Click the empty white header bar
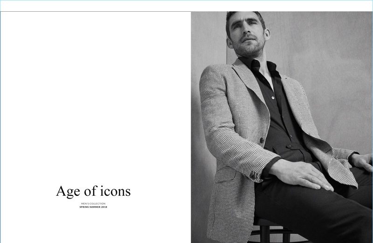The height and width of the screenshot is (243, 373). click(x=186, y=6)
